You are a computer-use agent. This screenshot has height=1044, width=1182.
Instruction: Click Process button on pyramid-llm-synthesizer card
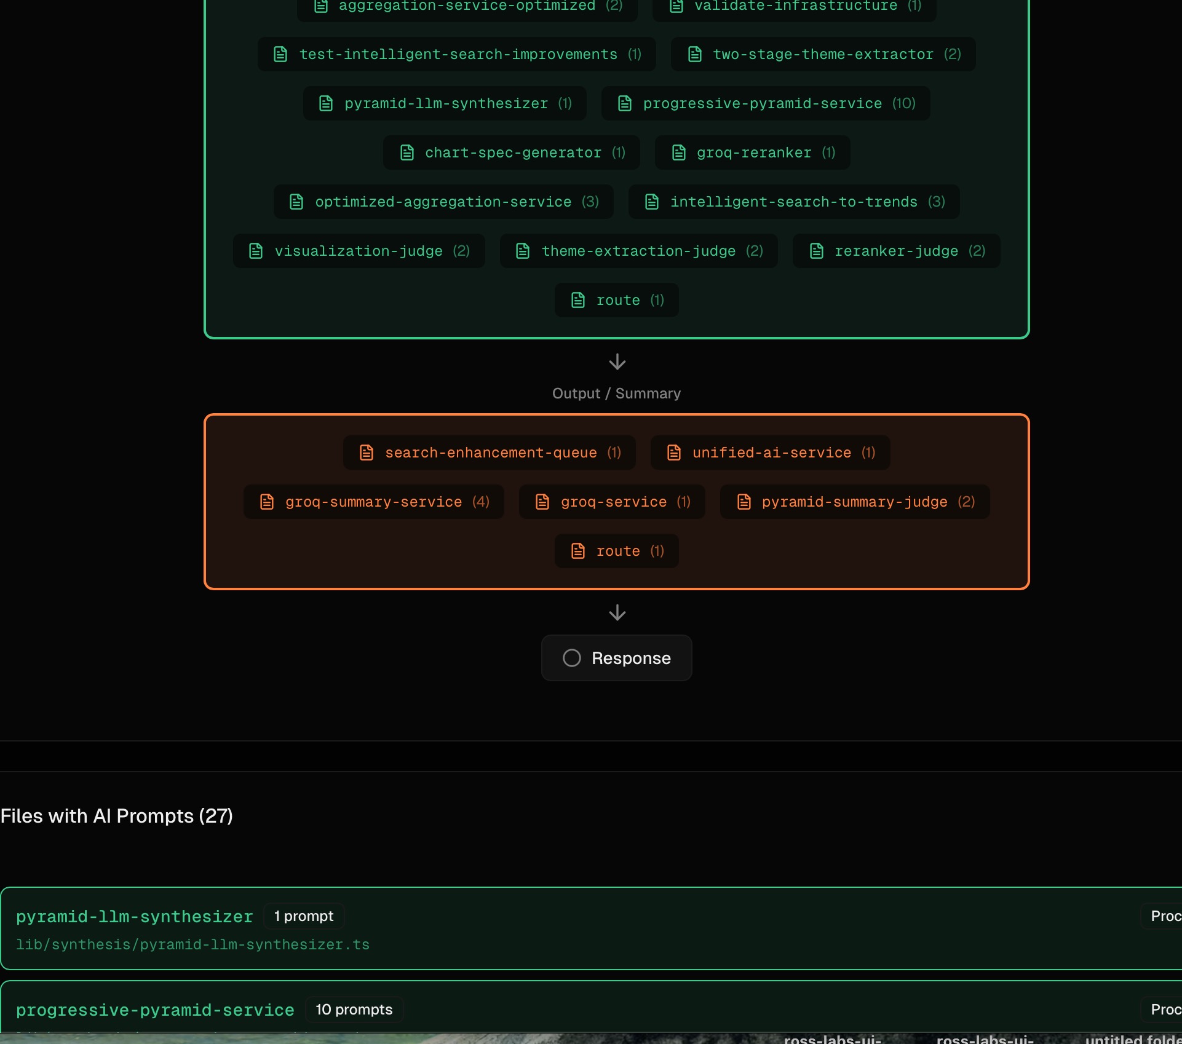tap(1167, 916)
